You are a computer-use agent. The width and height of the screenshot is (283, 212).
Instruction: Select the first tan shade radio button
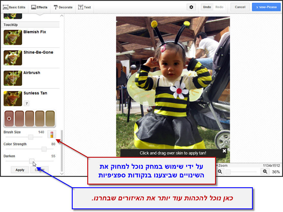tap(9, 118)
